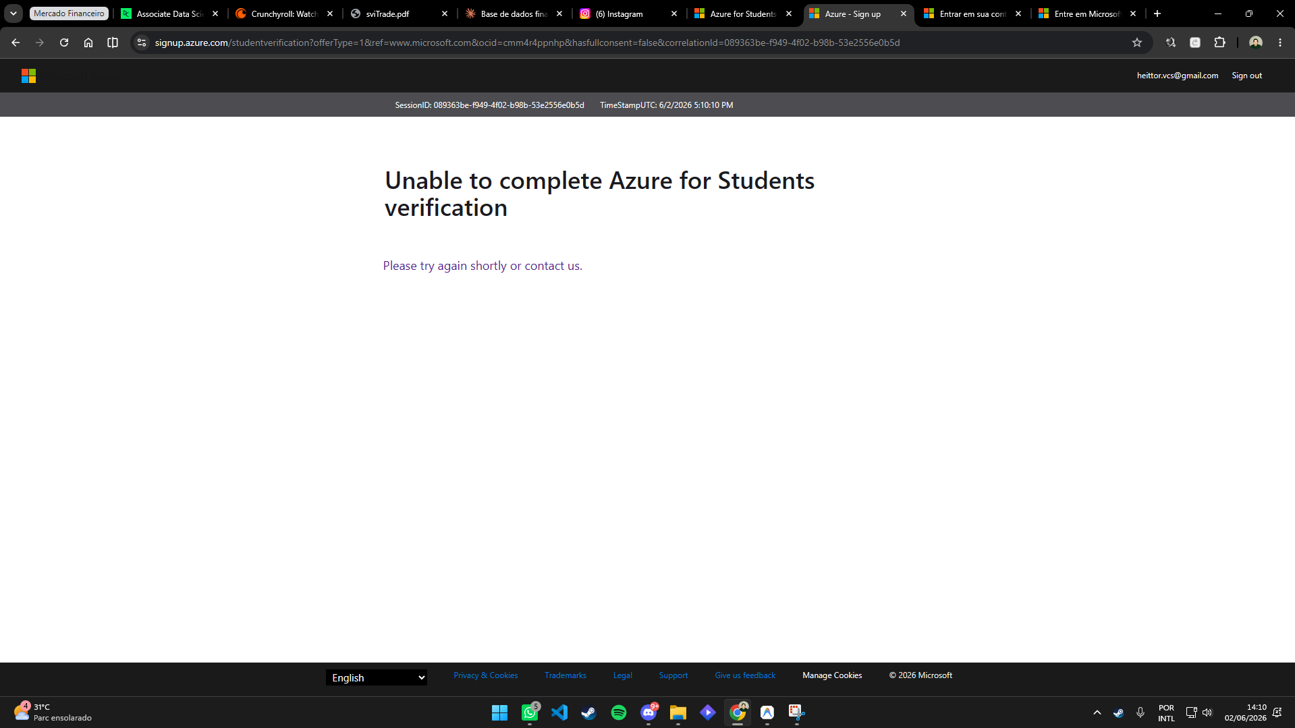This screenshot has height=728, width=1295.
Task: Click the Mercado Financeiro tab group label
Action: (x=69, y=13)
